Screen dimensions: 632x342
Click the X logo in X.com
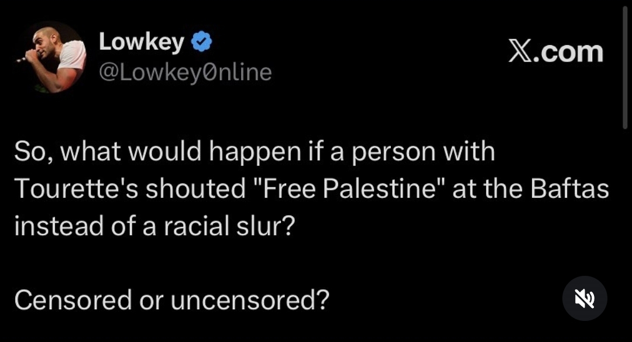tap(520, 52)
